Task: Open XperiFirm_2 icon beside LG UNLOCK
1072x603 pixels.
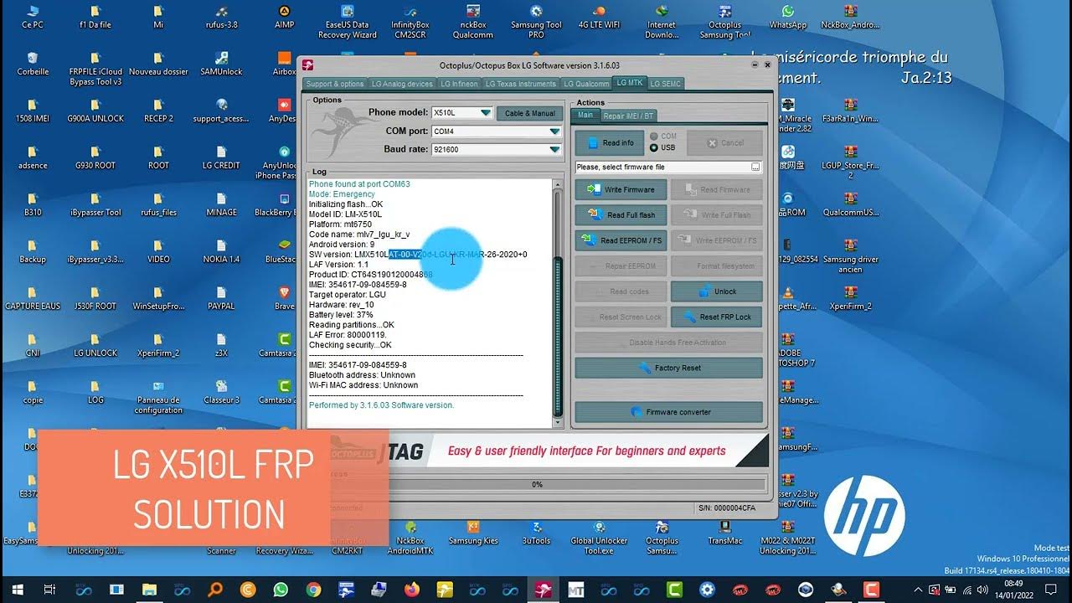Action: [158, 345]
